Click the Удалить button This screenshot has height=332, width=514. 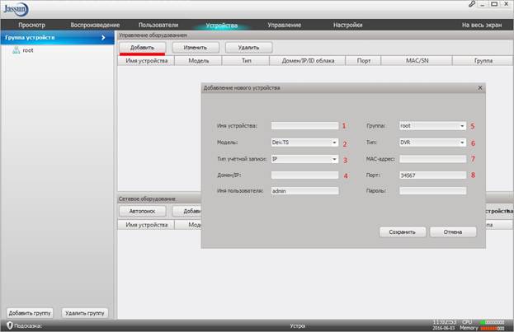pyautogui.click(x=248, y=48)
